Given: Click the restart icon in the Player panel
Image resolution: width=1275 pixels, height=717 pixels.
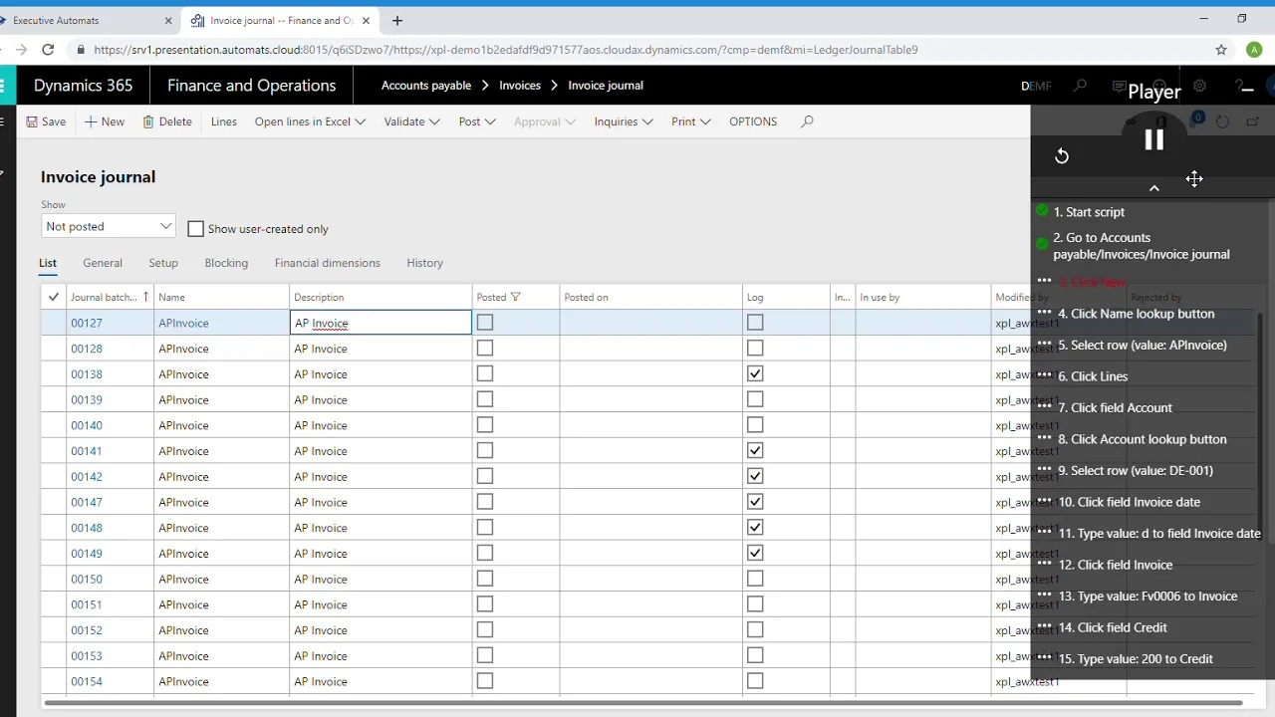Looking at the screenshot, I should click(1062, 155).
